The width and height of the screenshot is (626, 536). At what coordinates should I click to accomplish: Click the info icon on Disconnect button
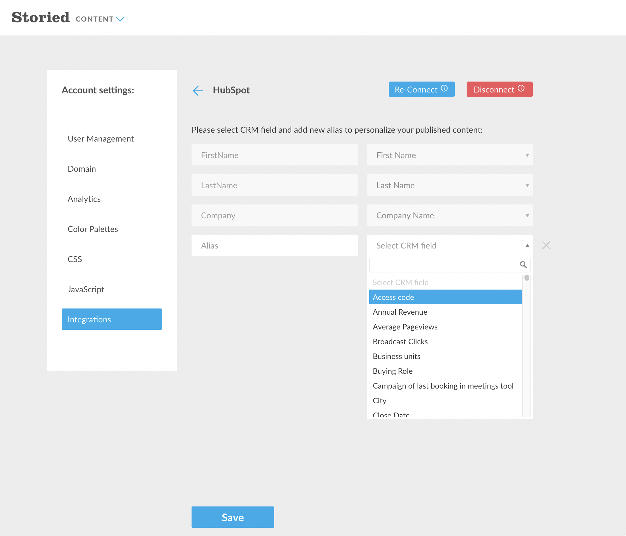(x=521, y=88)
